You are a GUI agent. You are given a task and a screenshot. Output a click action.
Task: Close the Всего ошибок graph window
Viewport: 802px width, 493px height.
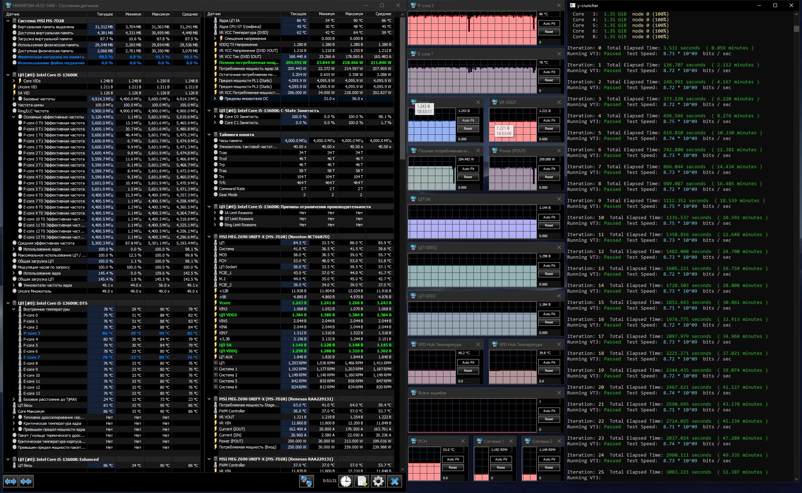point(559,393)
